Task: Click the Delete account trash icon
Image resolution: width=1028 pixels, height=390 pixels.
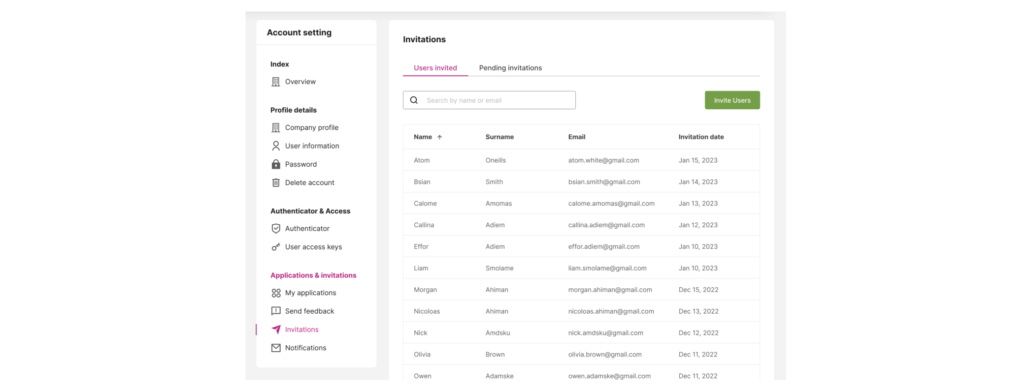Action: [x=275, y=182]
